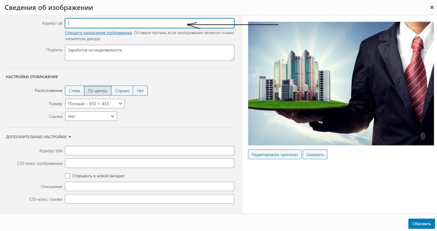The width and height of the screenshot is (437, 231).
Task: Focus the Атрибут title field
Action: point(150,151)
